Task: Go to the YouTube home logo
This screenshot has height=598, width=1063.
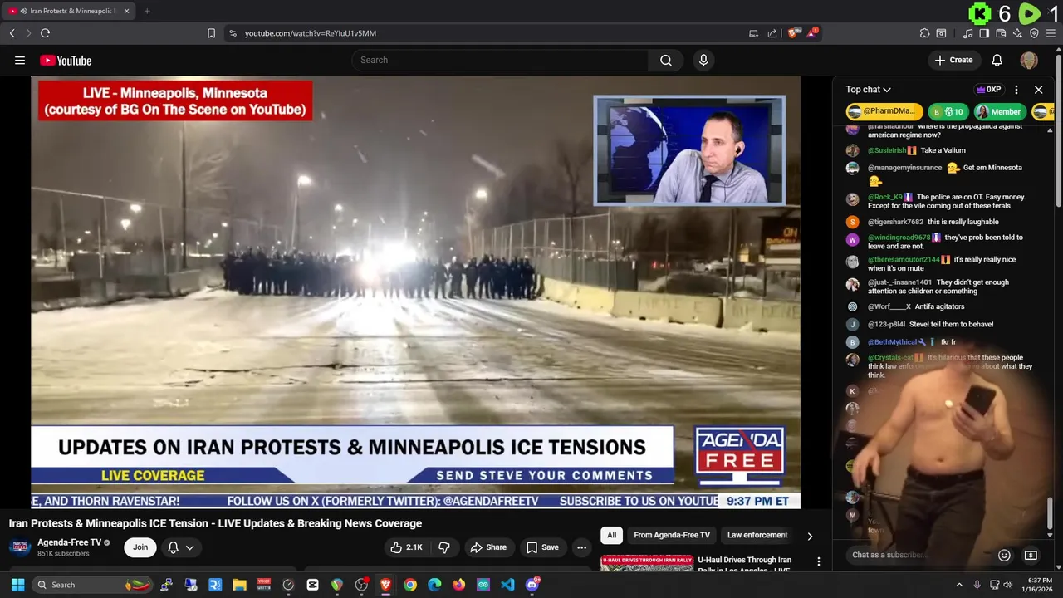Action: tap(66, 61)
